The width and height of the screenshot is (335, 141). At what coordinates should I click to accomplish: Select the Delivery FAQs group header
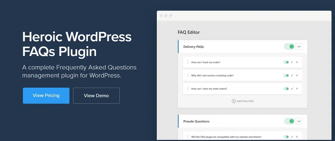pyautogui.click(x=194, y=47)
